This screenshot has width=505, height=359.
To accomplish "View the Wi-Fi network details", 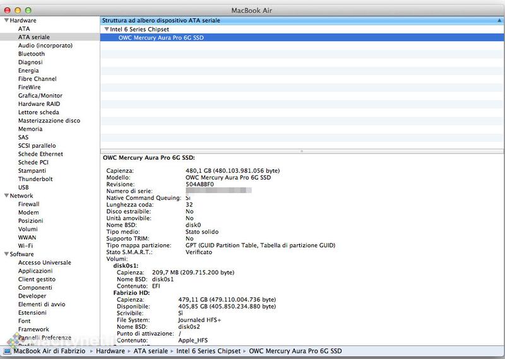I will [x=26, y=246].
